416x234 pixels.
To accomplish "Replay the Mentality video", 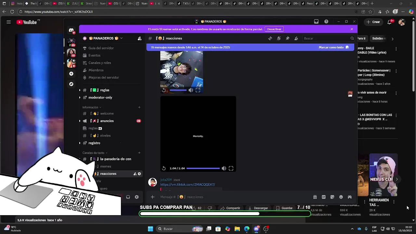I will click(x=164, y=168).
